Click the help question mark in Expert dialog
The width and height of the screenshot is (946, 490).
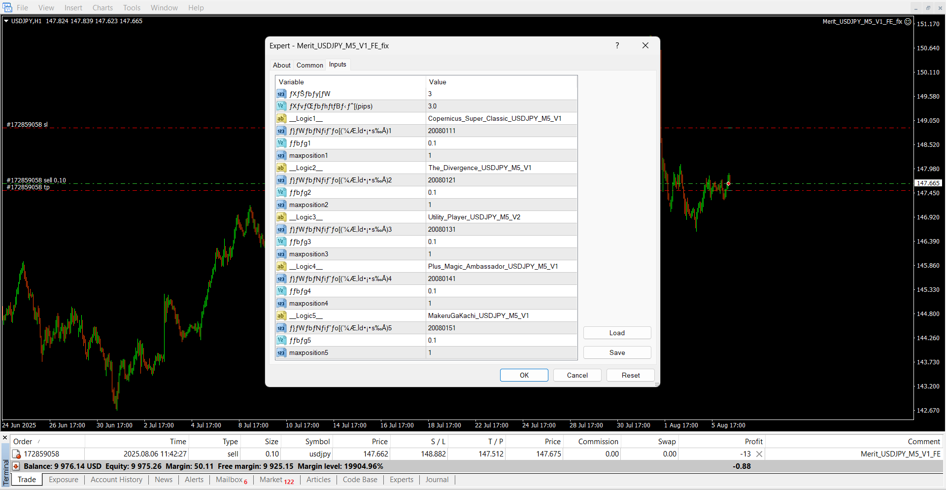coord(617,45)
